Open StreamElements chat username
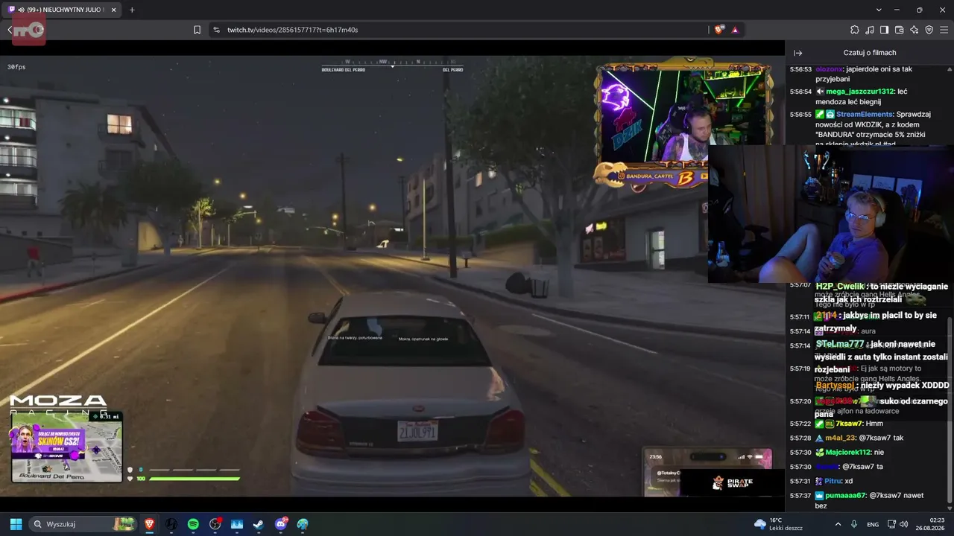Screen dimensions: 954x536 pos(865,115)
